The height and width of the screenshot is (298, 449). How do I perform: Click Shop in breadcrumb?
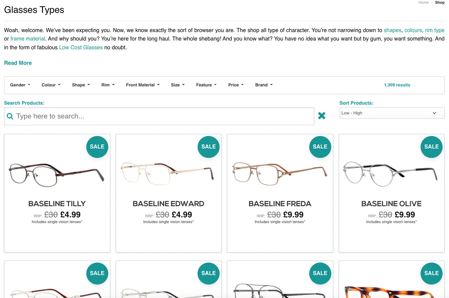440,2
